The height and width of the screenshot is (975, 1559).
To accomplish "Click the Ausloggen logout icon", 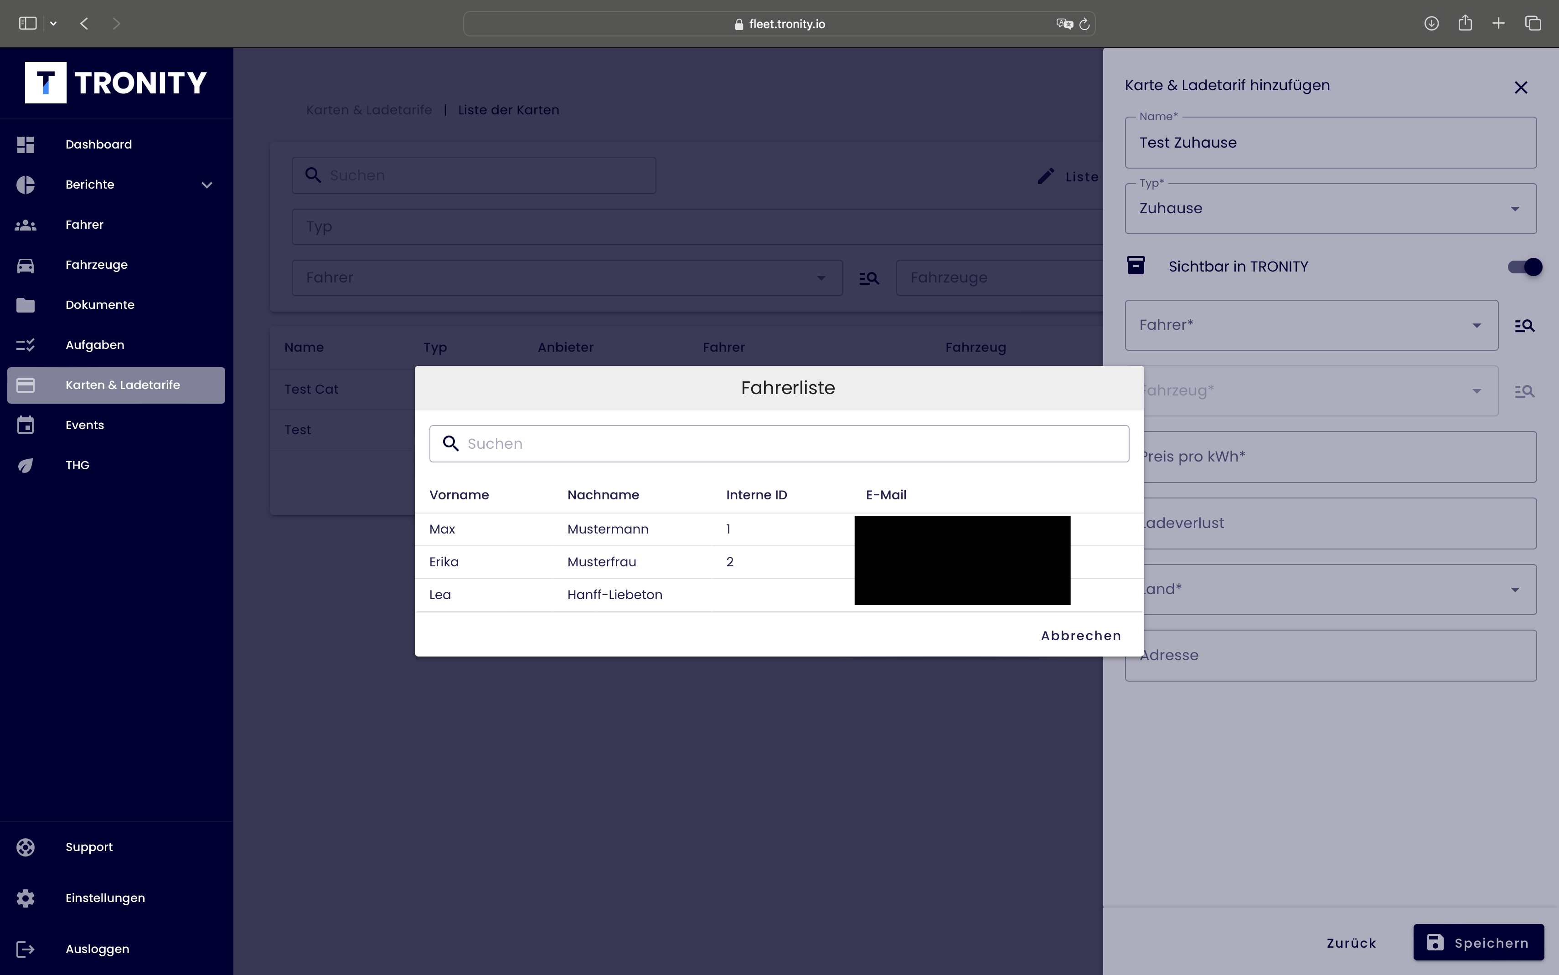I will click(25, 949).
